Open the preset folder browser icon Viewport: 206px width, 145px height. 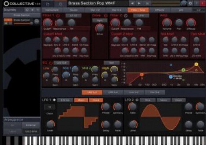tap(47, 4)
